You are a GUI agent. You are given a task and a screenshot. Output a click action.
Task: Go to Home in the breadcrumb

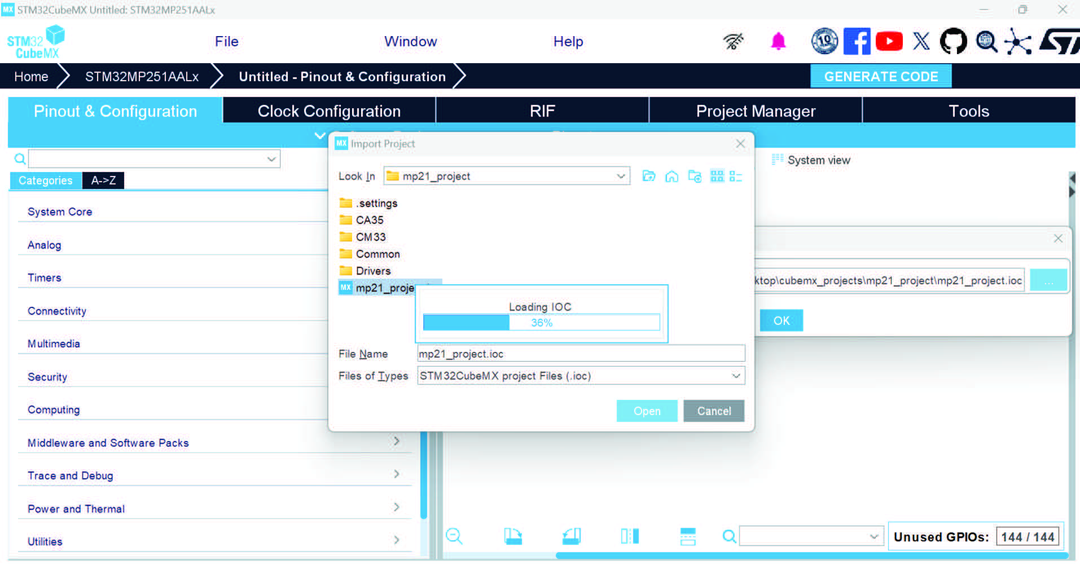click(x=31, y=77)
